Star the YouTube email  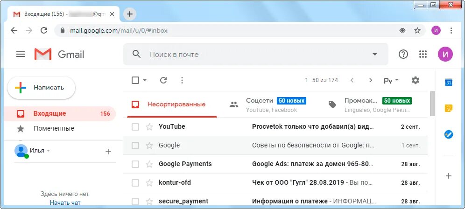149,127
